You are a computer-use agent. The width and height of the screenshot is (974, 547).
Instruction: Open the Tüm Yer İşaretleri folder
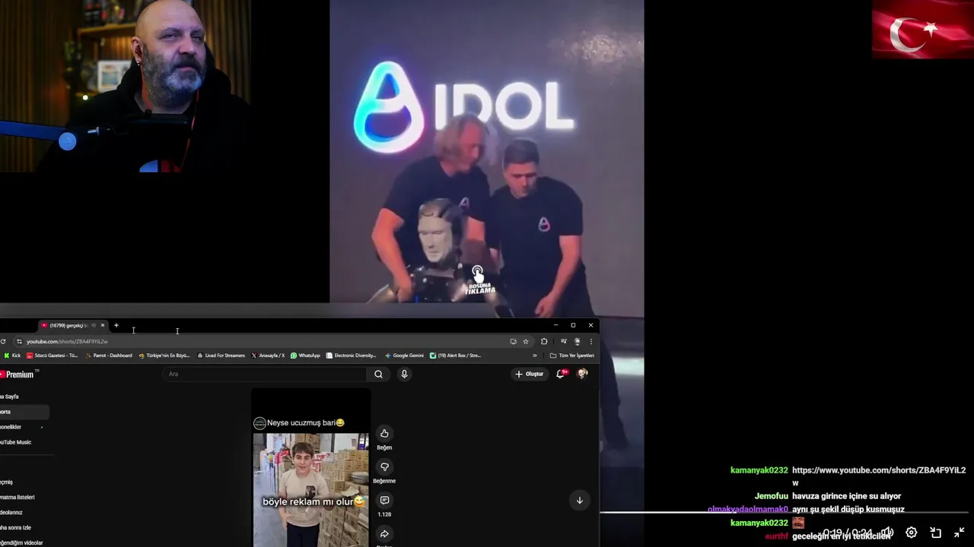(x=571, y=356)
